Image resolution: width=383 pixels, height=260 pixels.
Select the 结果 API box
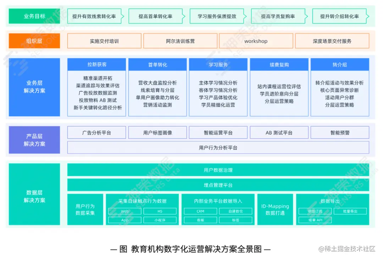point(315,220)
